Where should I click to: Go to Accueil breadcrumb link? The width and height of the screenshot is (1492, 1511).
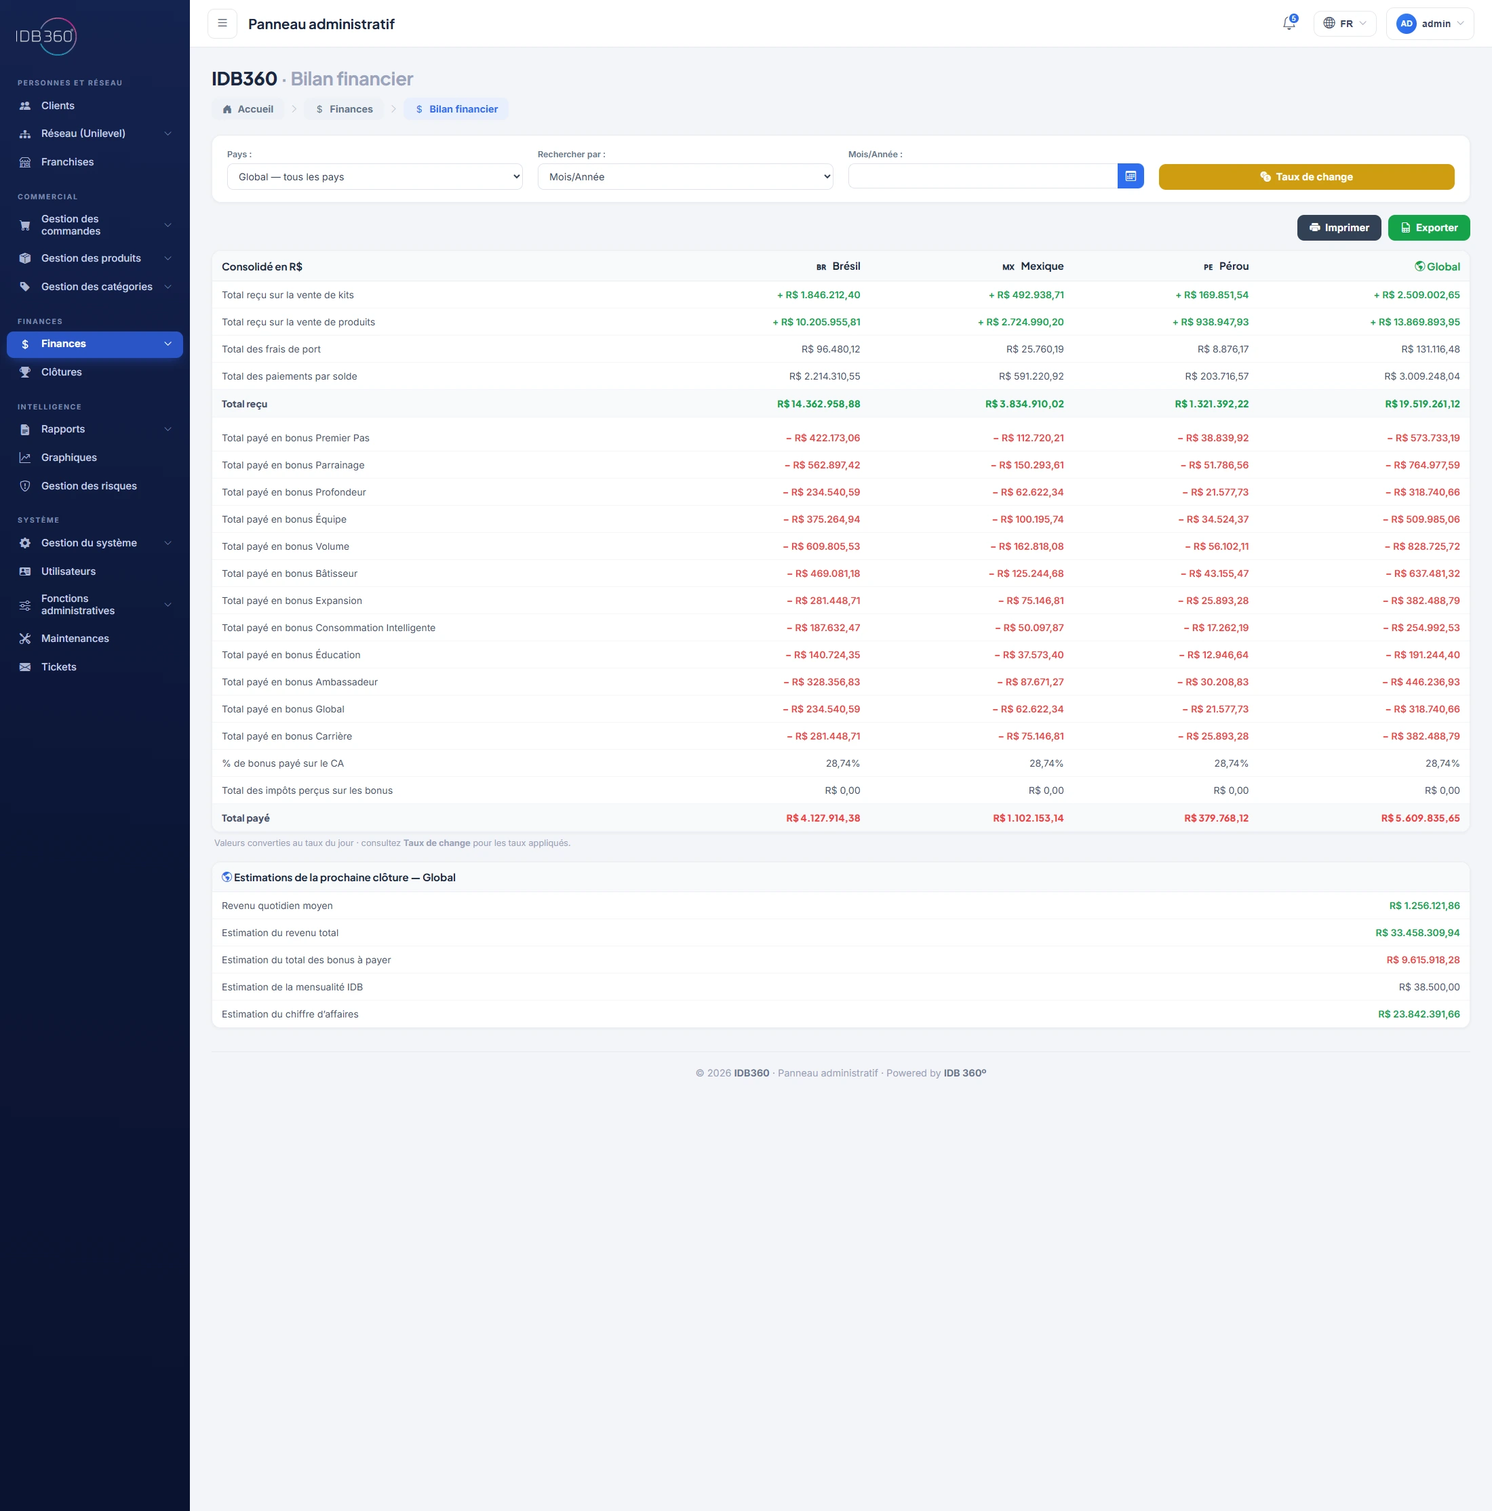click(x=248, y=110)
